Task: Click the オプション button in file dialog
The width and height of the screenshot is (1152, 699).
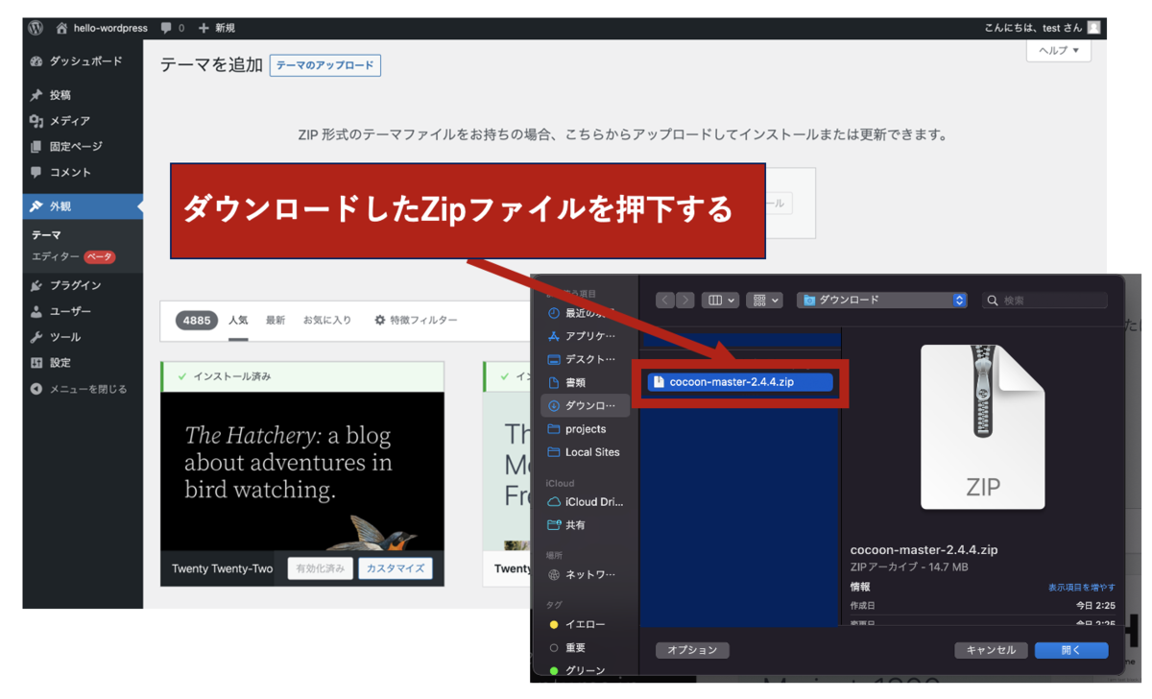Action: click(x=692, y=650)
